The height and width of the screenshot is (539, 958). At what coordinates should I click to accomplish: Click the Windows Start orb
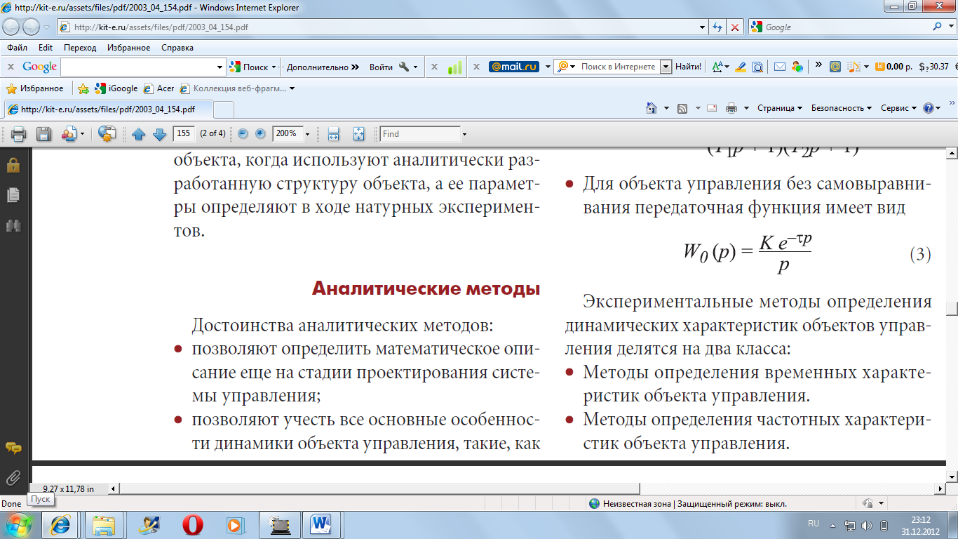[x=18, y=524]
